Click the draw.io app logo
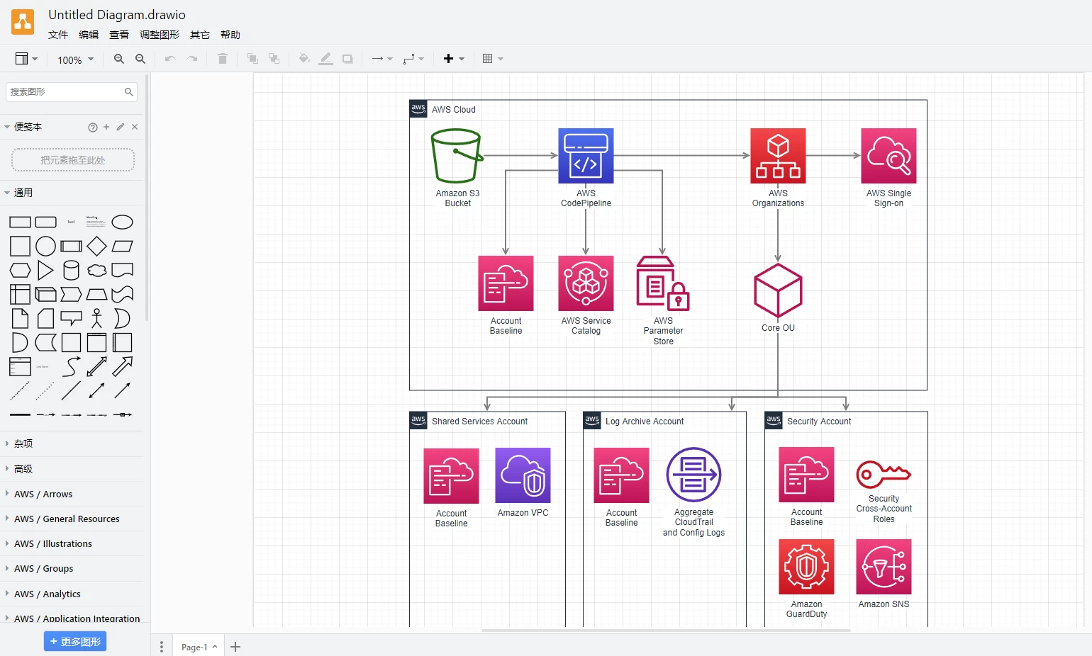Viewport: 1092px width, 656px height. [x=23, y=22]
